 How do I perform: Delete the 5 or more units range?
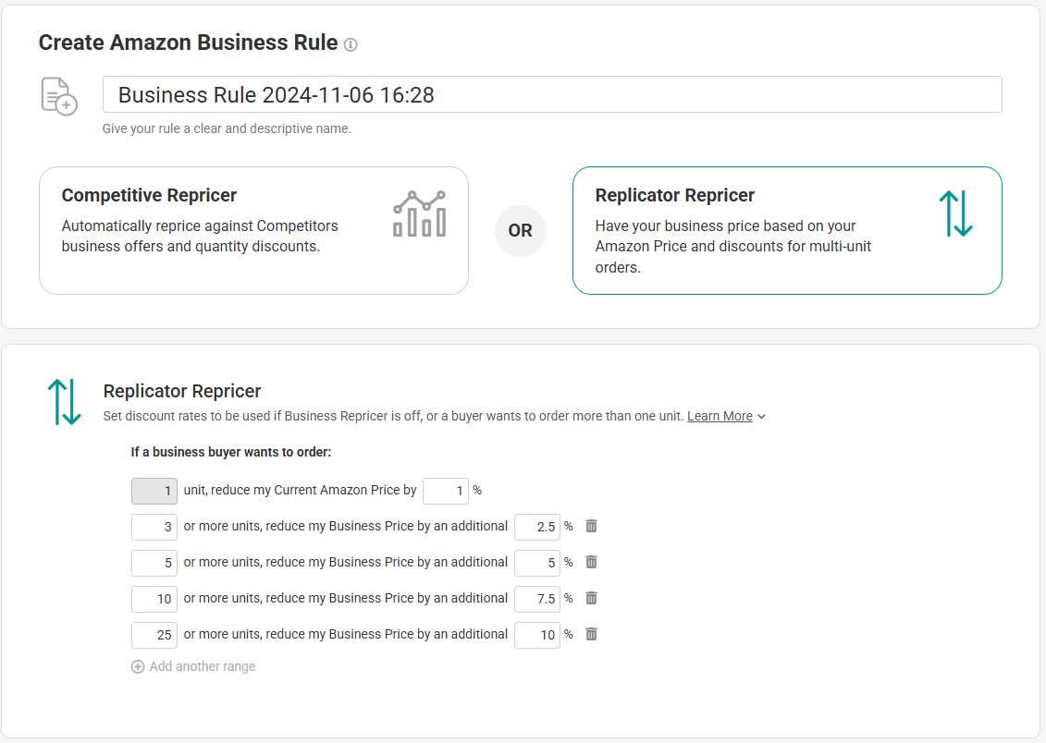(x=591, y=562)
